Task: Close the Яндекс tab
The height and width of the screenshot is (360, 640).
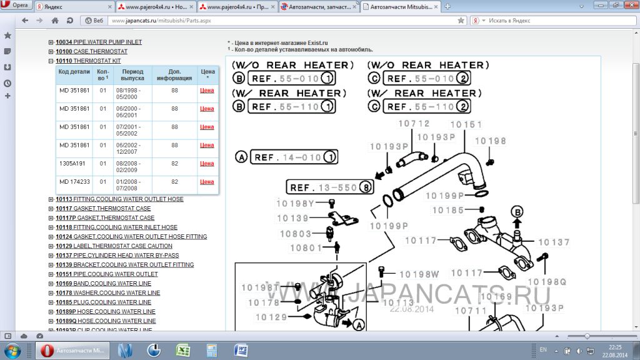Action: point(109,7)
